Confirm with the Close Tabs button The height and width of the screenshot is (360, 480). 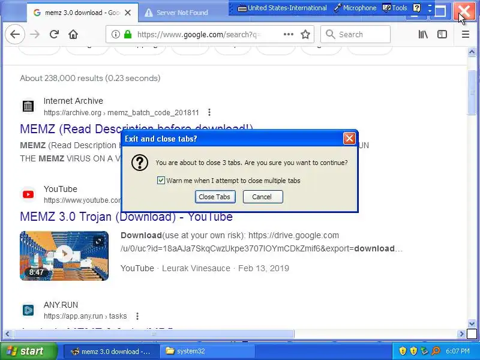[215, 197]
